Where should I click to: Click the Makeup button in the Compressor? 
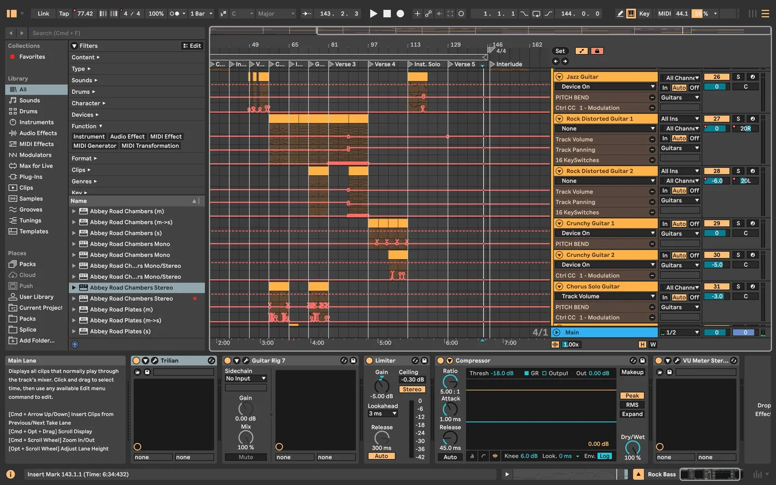click(632, 373)
